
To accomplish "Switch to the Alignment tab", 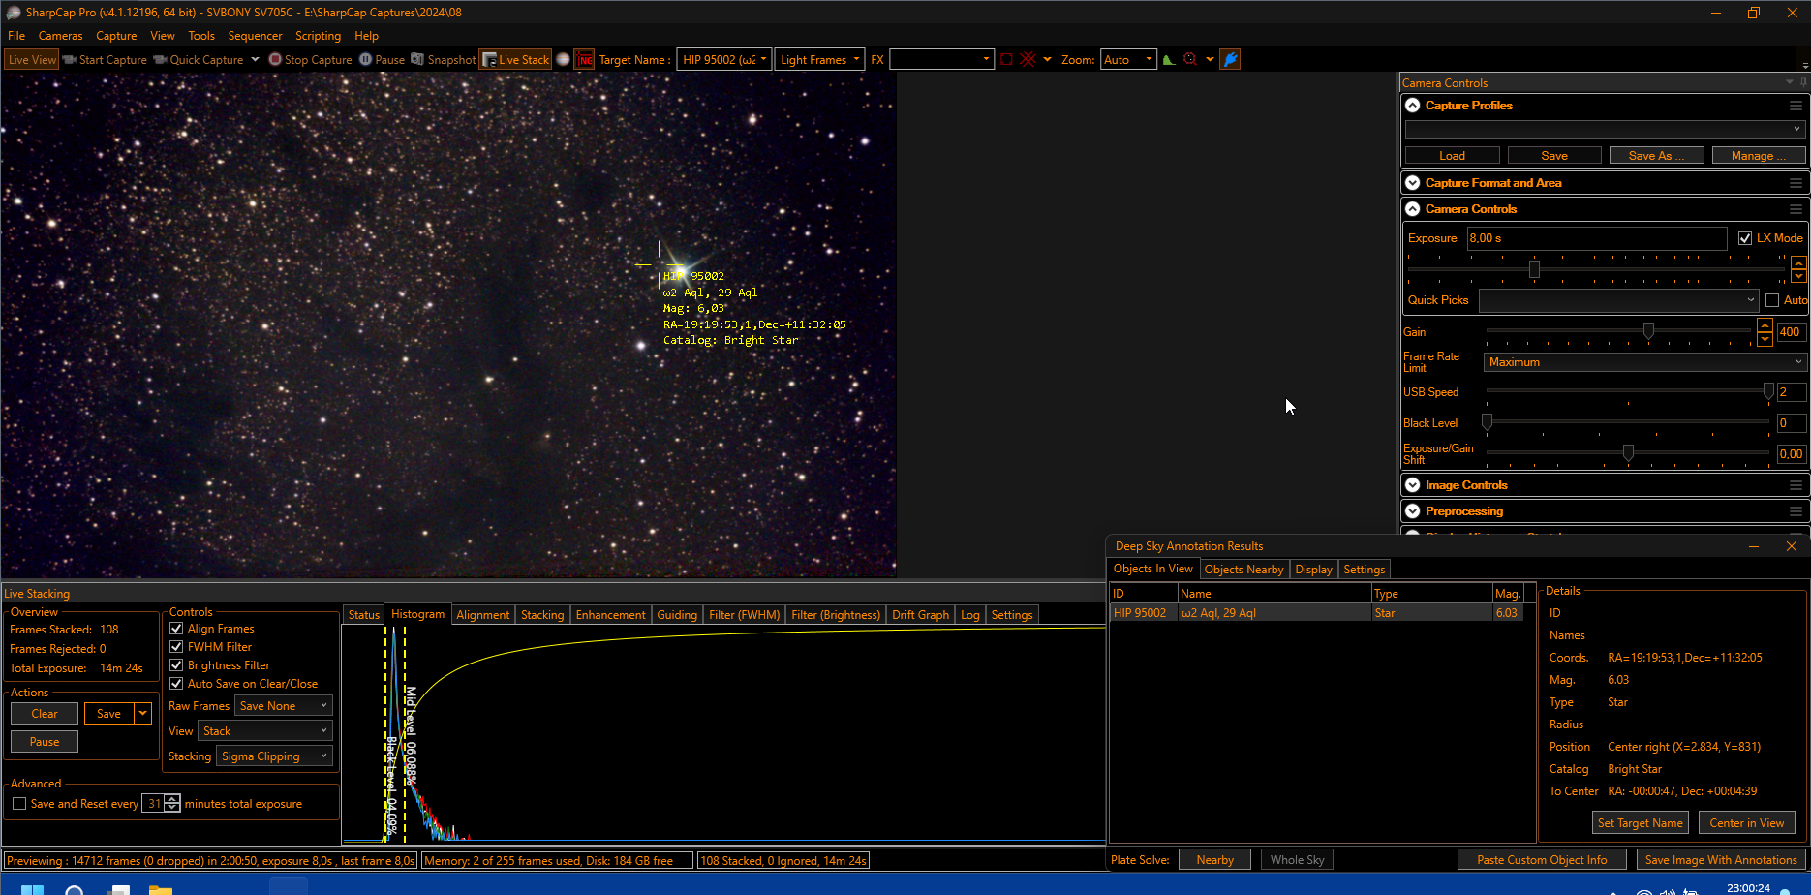I will click(482, 615).
